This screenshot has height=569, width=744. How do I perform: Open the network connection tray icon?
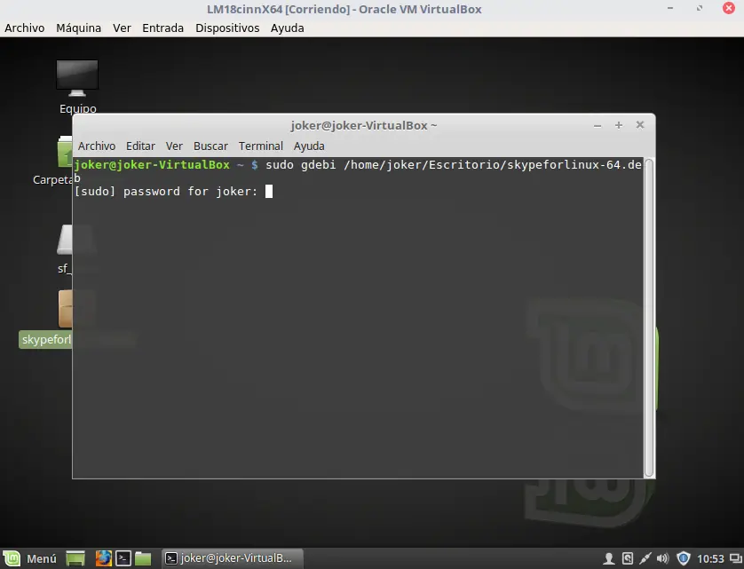645,558
